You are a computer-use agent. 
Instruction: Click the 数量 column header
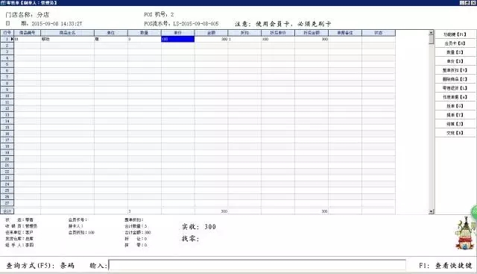[x=144, y=33]
